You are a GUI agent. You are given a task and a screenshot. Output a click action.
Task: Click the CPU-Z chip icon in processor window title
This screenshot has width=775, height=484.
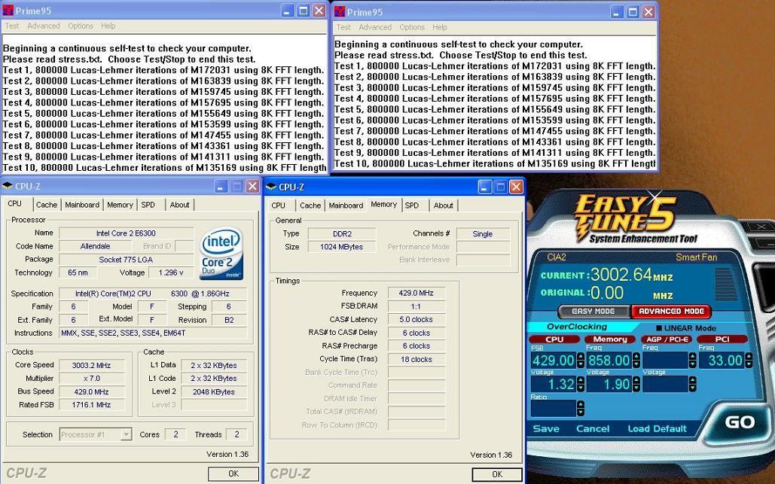tap(8, 186)
